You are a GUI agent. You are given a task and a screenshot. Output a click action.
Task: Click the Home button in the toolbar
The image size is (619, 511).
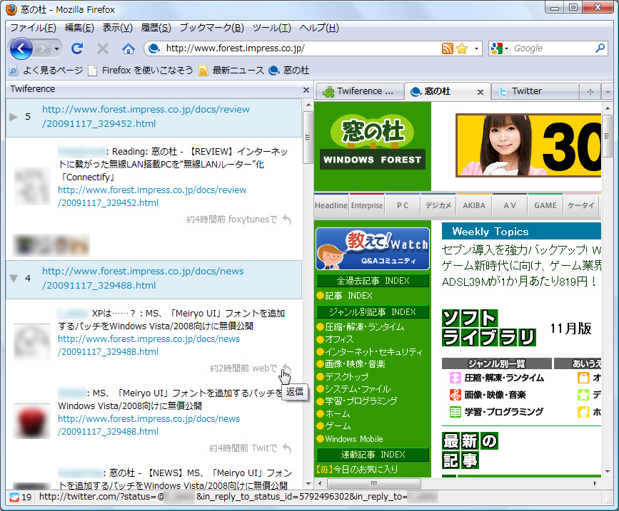(128, 48)
